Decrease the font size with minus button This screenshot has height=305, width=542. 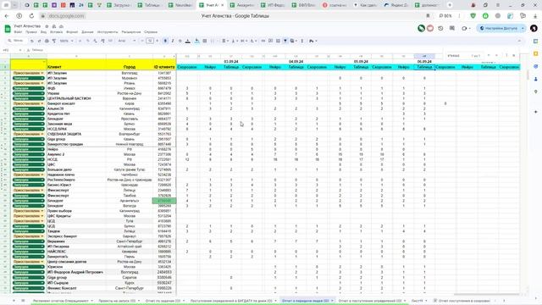tap(142, 41)
